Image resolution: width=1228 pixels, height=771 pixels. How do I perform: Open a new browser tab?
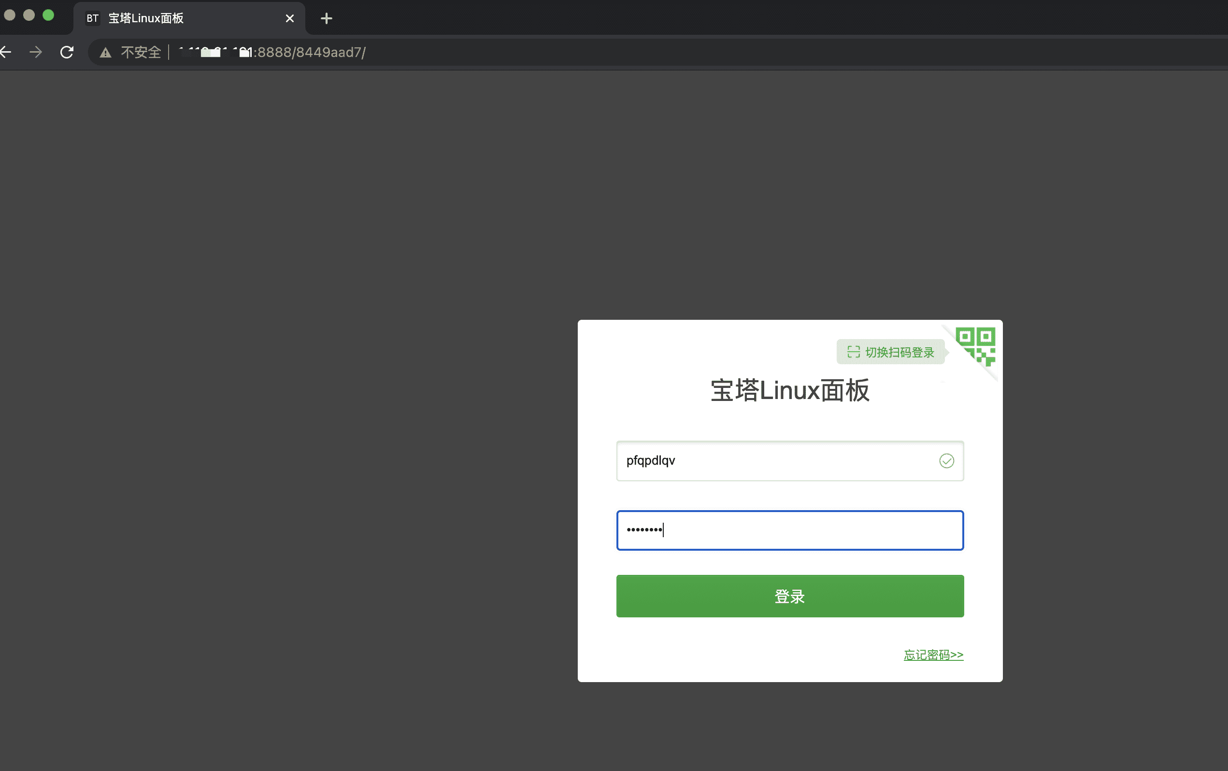click(326, 18)
